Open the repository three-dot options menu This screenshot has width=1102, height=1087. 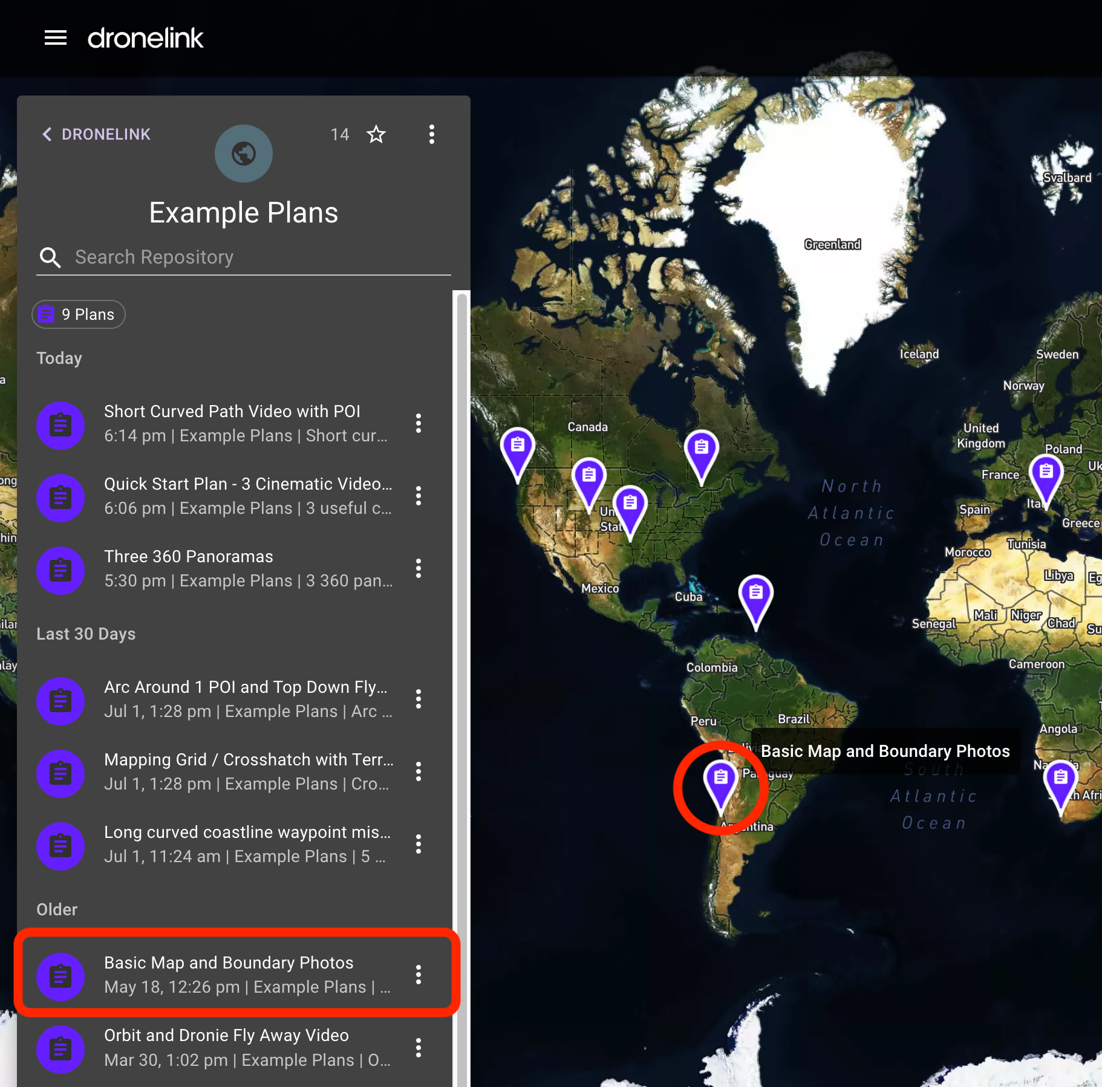click(x=431, y=134)
